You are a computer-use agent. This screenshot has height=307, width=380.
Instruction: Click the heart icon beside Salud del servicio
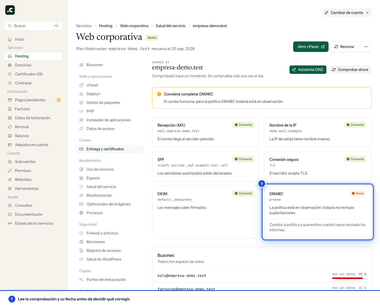[81, 187]
